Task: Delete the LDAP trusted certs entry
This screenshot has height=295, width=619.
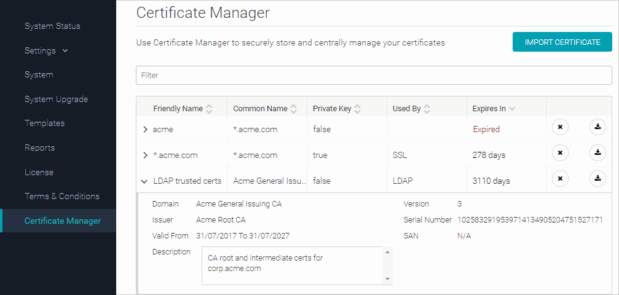Action: coord(560,179)
